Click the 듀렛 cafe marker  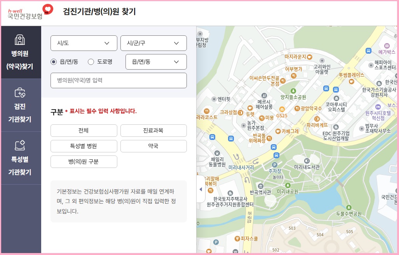[250, 108]
